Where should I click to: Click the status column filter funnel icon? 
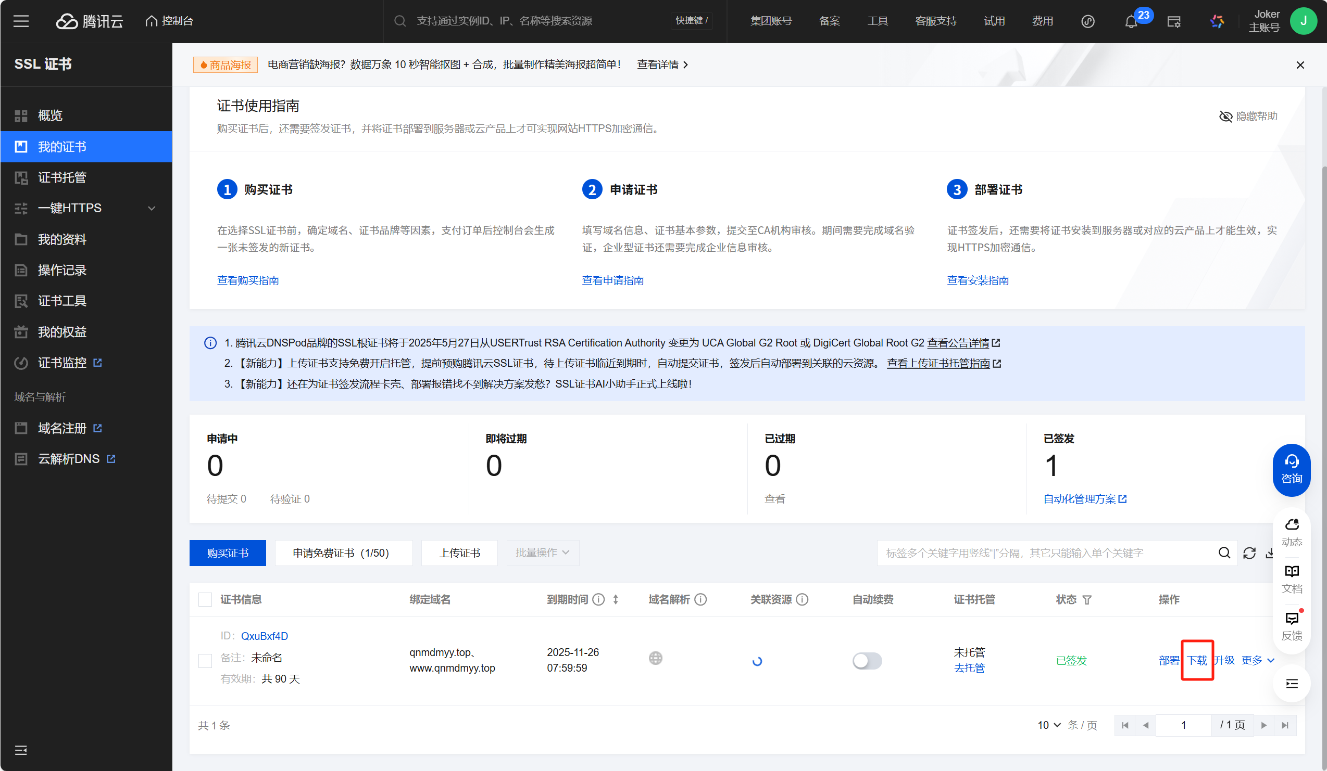[1087, 599]
